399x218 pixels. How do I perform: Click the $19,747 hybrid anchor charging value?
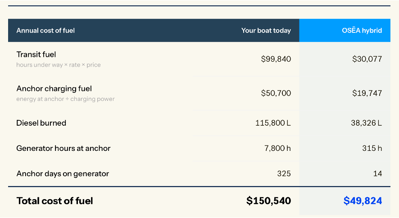click(x=367, y=93)
